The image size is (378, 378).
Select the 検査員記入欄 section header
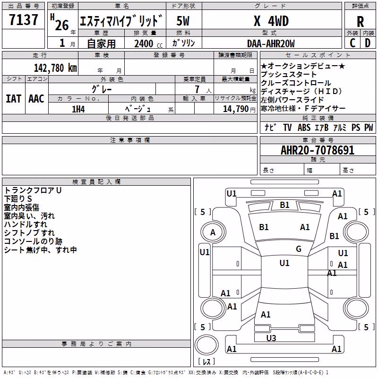96,182
